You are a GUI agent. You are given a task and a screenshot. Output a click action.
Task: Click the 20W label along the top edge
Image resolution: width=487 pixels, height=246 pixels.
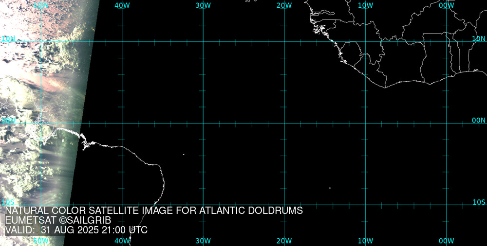coord(284,5)
